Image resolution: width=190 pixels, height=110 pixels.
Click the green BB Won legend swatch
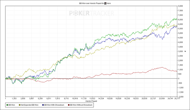pyautogui.click(x=7, y=105)
